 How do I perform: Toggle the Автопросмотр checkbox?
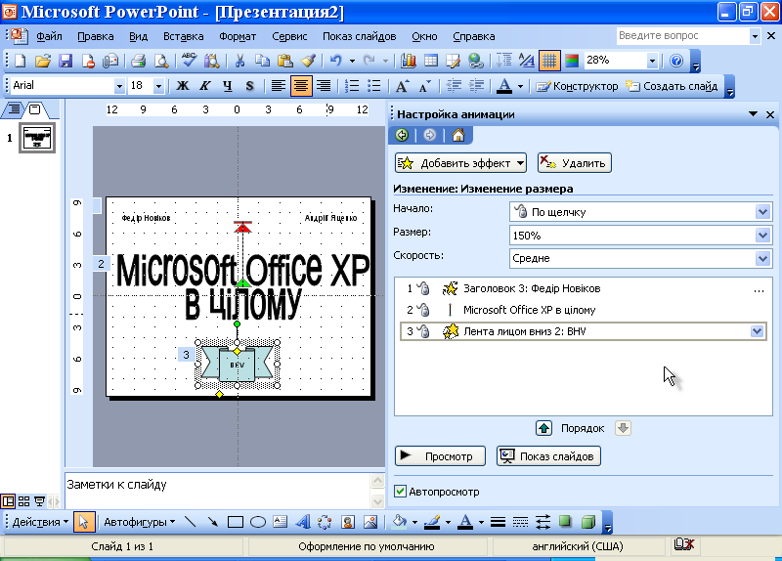click(x=400, y=492)
